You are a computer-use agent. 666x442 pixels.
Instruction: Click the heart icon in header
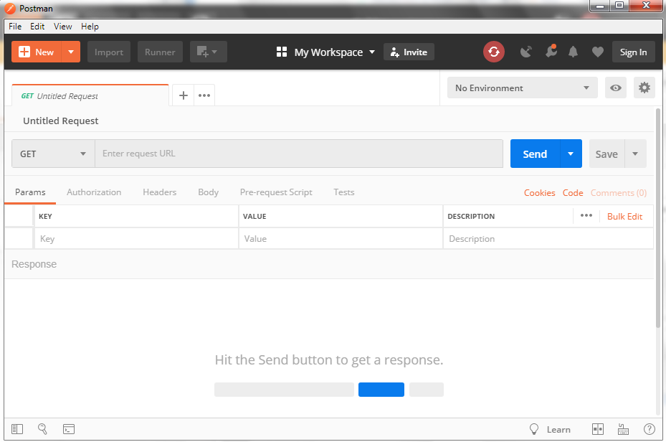598,52
